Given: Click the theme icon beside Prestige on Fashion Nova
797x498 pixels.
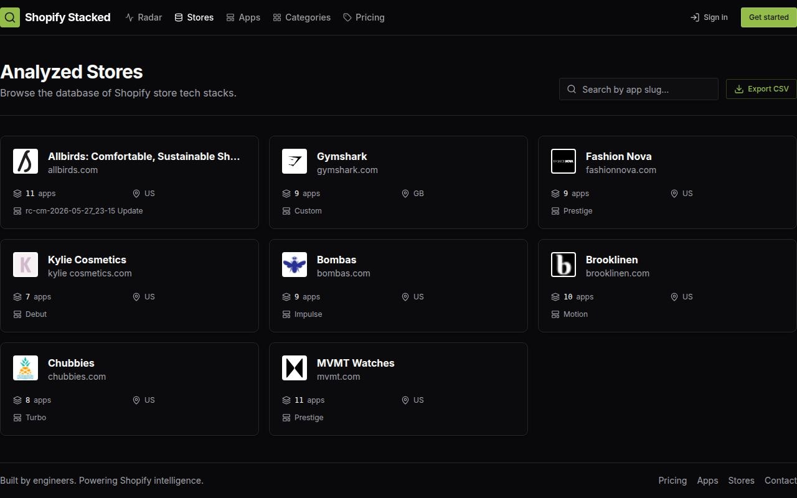Looking at the screenshot, I should 555,211.
